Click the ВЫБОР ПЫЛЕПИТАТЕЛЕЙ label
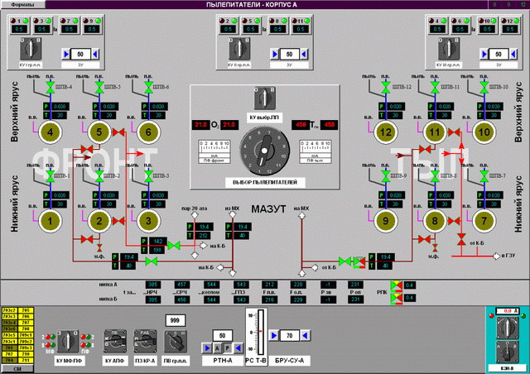 tap(265, 182)
